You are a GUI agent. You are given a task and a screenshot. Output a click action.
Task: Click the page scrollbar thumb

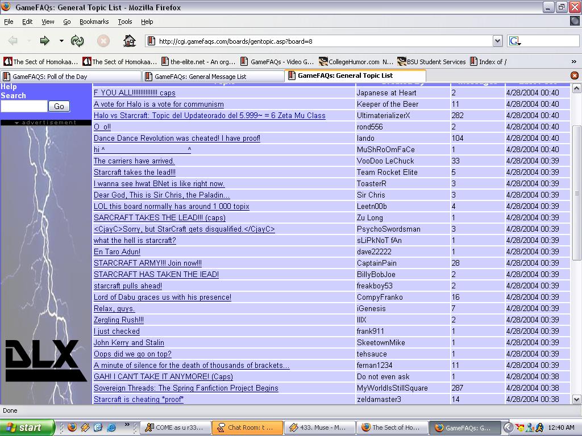[576, 193]
